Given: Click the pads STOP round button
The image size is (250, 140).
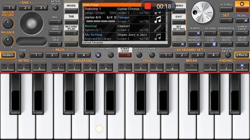Looking at the screenshot, I should tap(22, 55).
